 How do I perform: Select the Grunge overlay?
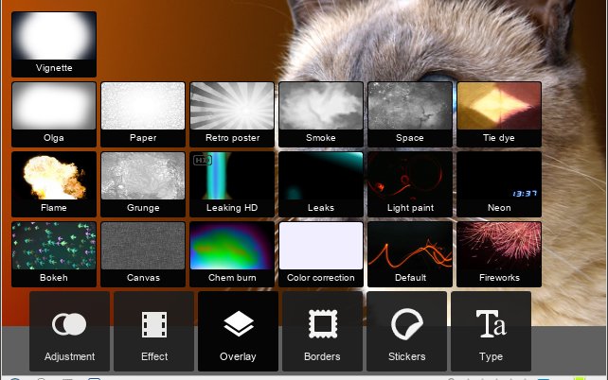143,184
